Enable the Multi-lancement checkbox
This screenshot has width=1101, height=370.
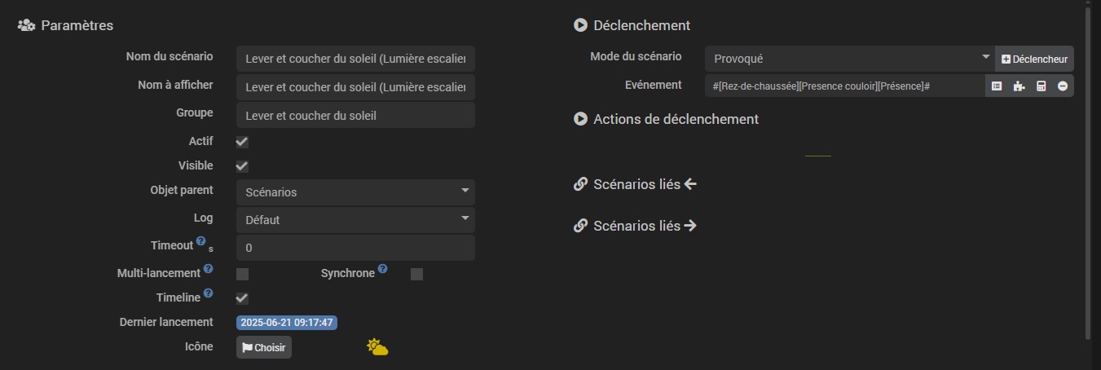click(242, 274)
